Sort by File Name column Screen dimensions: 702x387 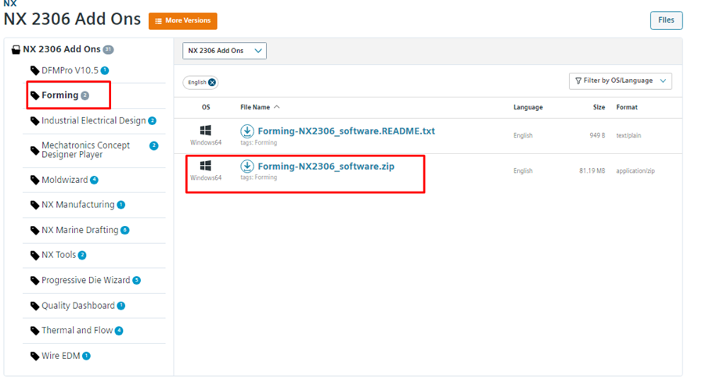[260, 107]
